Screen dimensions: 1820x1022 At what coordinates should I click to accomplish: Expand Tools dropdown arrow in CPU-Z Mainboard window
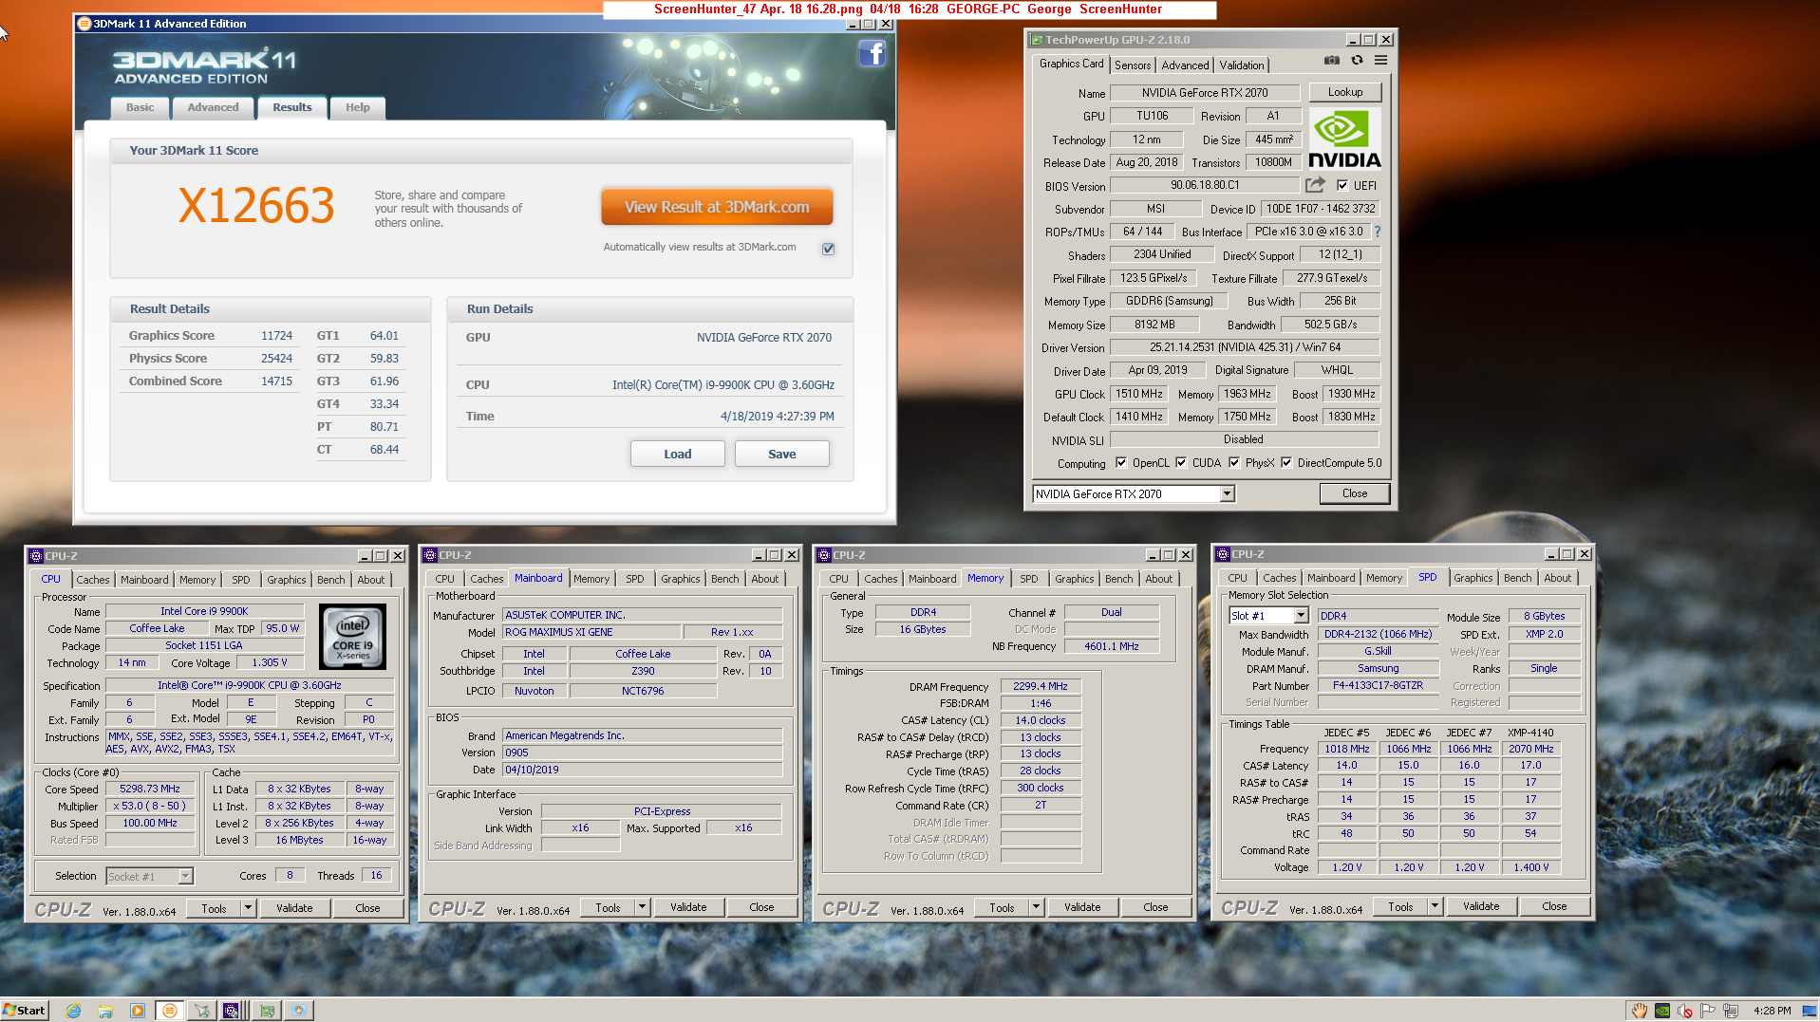point(642,907)
